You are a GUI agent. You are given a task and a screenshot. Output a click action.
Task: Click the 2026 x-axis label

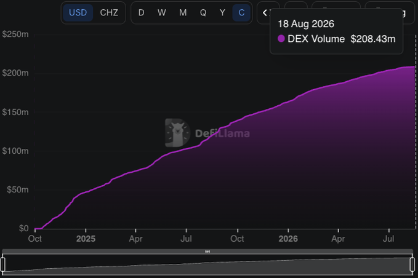[x=288, y=239]
